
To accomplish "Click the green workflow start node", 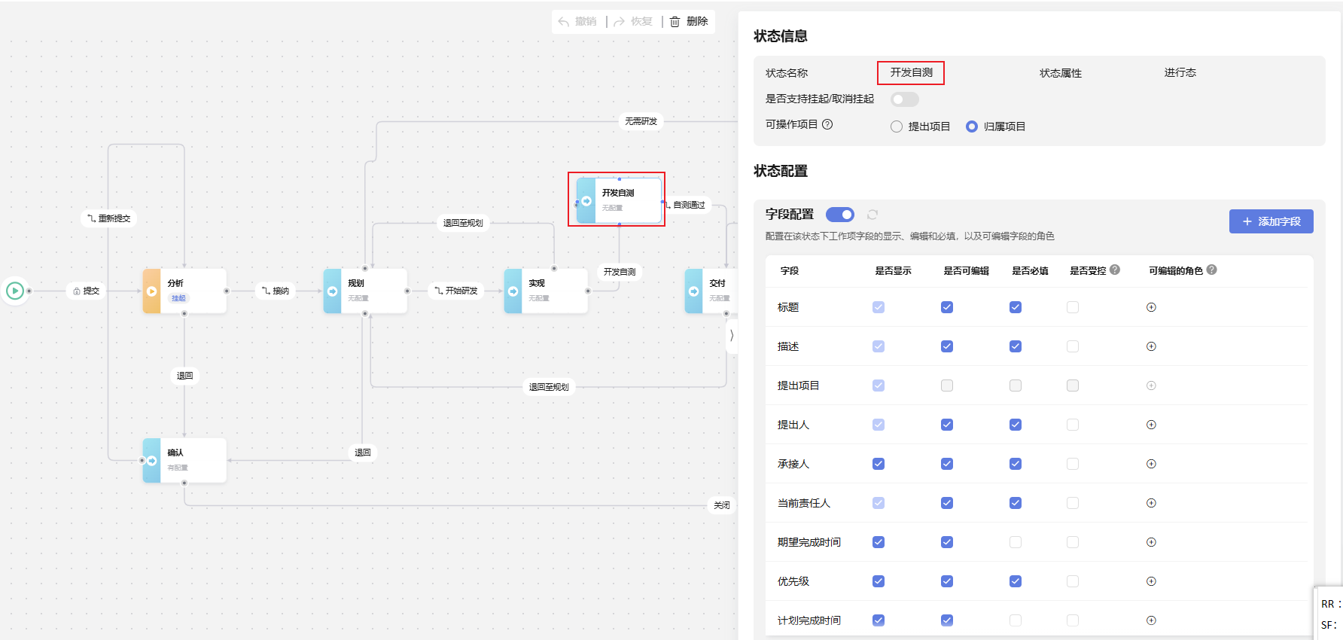I will (x=15, y=291).
